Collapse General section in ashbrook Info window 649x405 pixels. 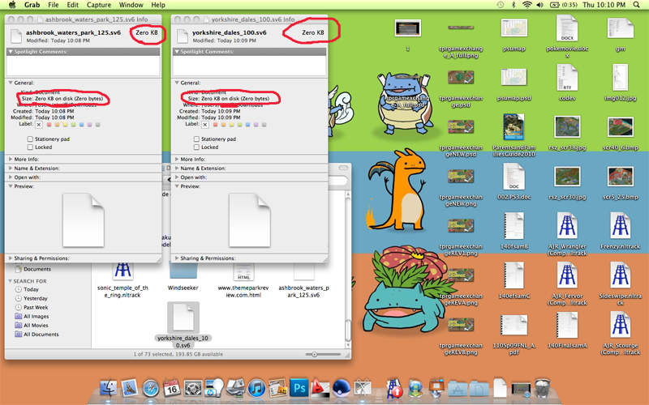(11, 83)
